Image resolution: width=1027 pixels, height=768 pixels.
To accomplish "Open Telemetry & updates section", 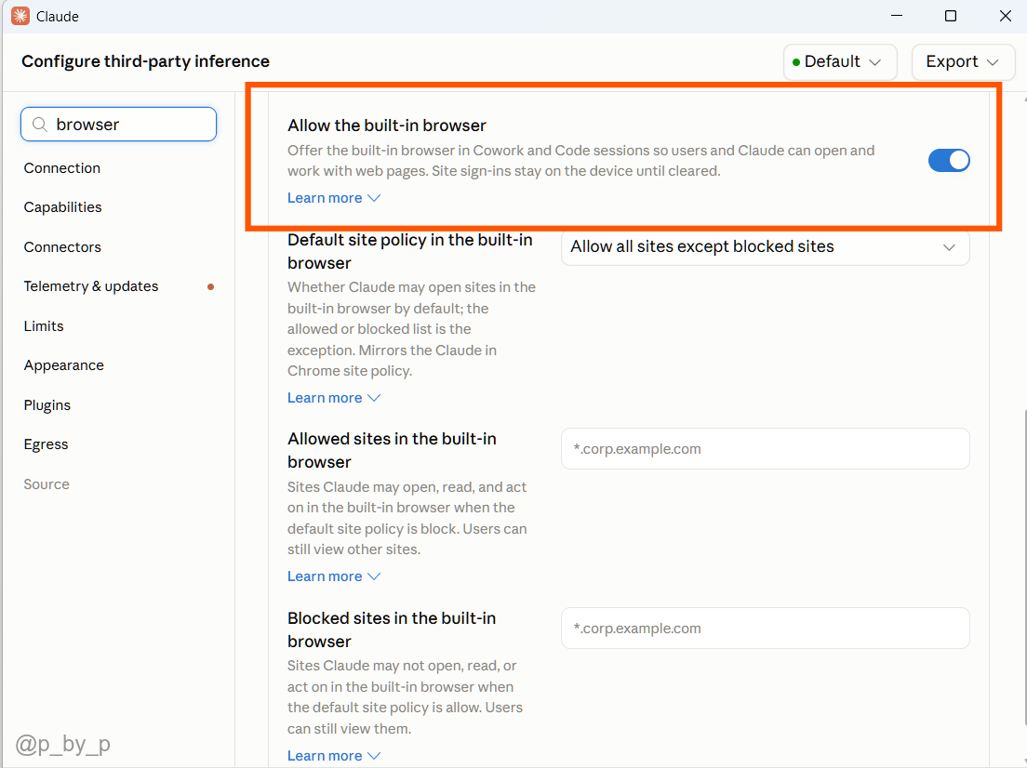I will tap(91, 286).
